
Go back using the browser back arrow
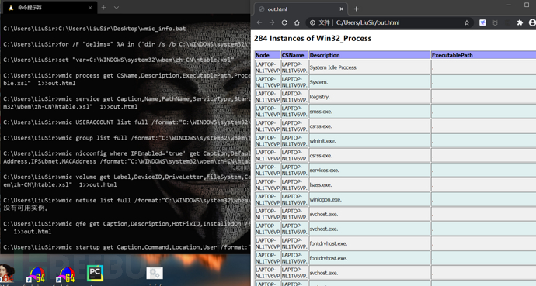point(259,22)
